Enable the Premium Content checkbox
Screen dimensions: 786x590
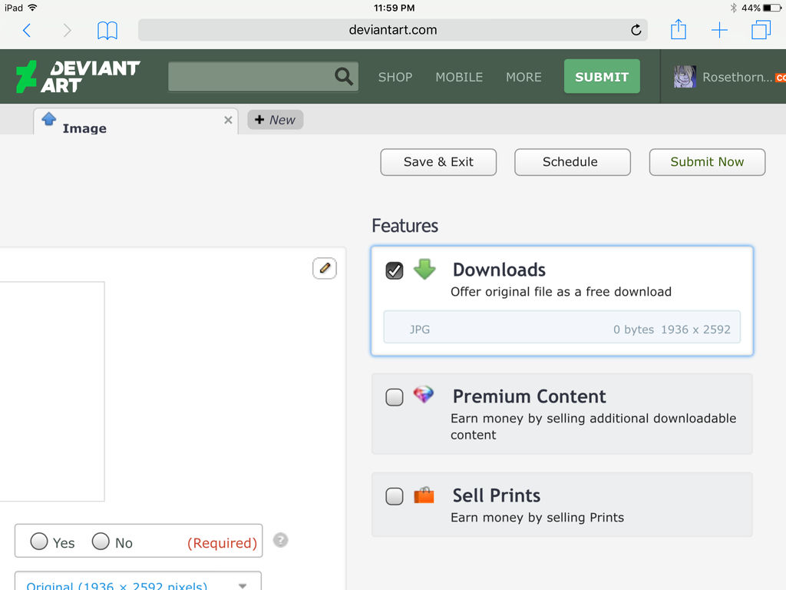[x=395, y=397]
